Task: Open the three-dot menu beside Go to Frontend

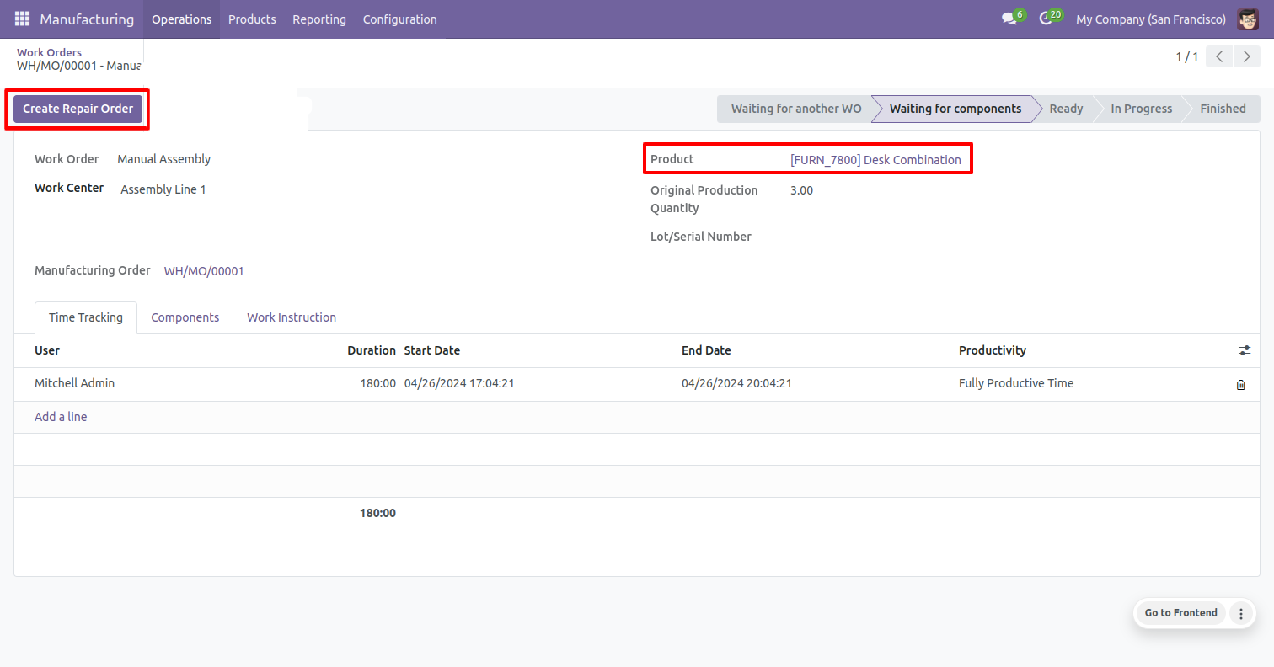Action: (1240, 613)
